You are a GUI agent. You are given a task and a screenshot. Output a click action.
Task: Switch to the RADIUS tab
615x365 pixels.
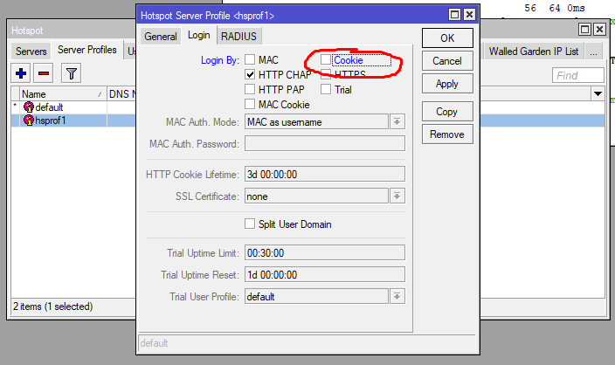pyautogui.click(x=238, y=36)
